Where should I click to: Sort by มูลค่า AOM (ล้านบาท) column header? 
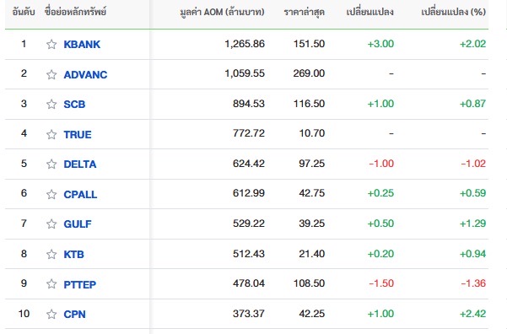coord(222,13)
